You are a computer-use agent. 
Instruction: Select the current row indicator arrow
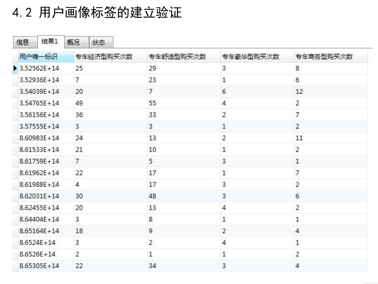click(x=15, y=68)
